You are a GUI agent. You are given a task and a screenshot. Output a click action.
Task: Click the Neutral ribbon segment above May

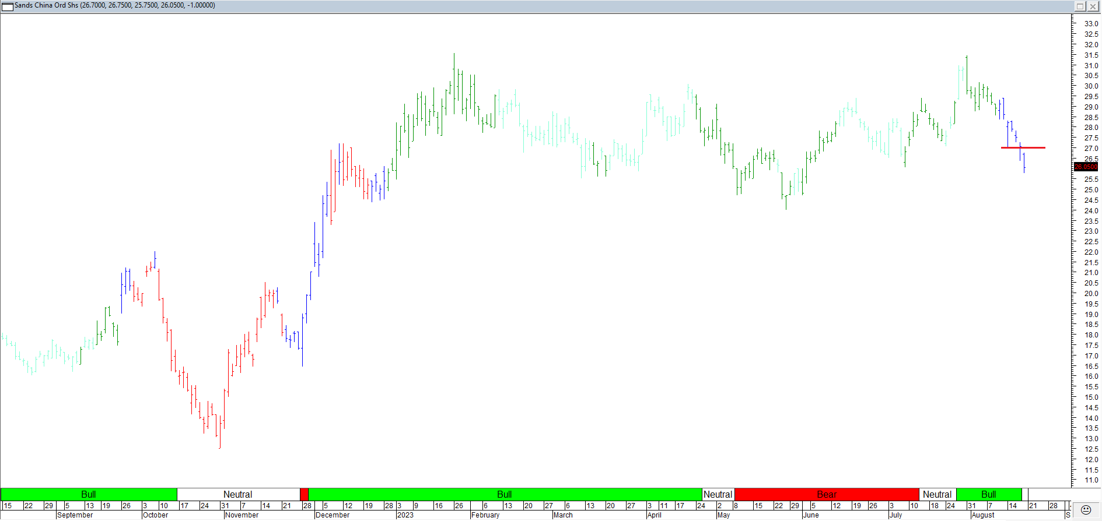click(x=718, y=494)
